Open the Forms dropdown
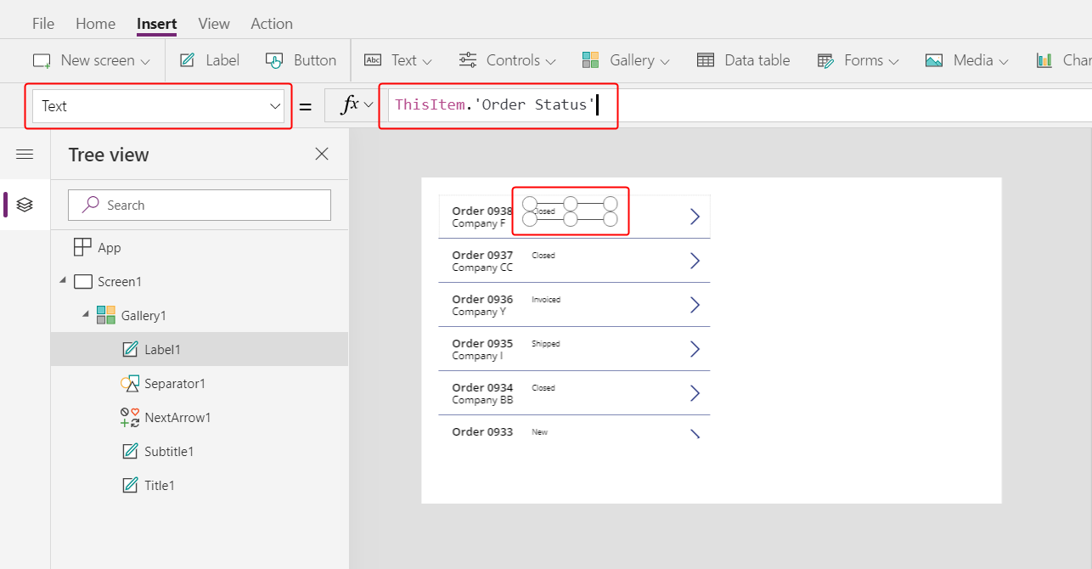The height and width of the screenshot is (569, 1092). point(858,60)
